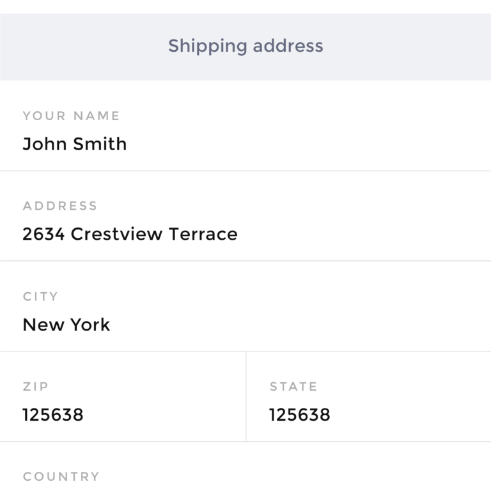Image resolution: width=491 pixels, height=491 pixels.
Task: Select the COUNTRY field label
Action: coord(61,477)
